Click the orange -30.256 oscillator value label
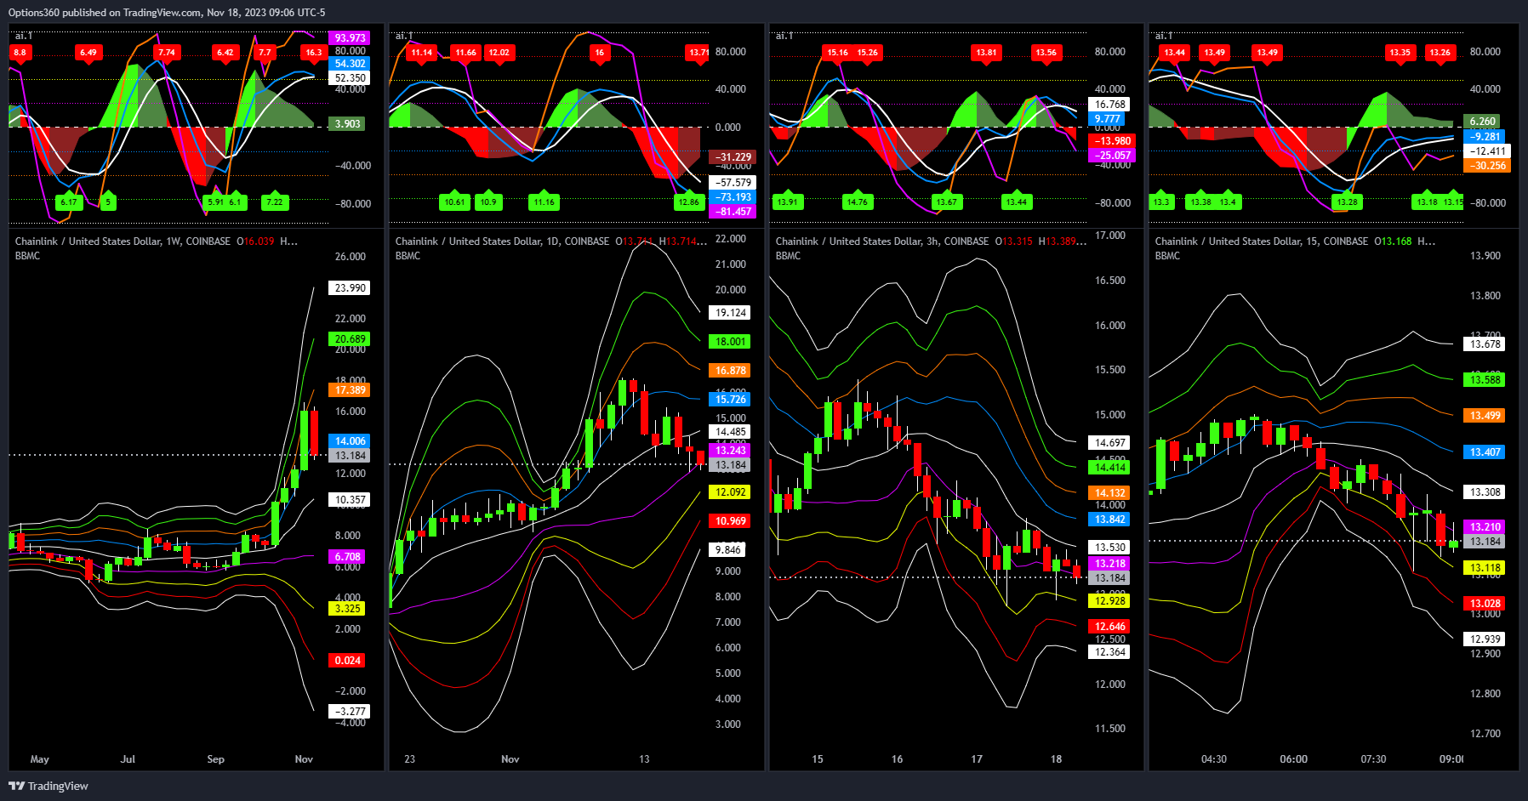 click(1487, 166)
